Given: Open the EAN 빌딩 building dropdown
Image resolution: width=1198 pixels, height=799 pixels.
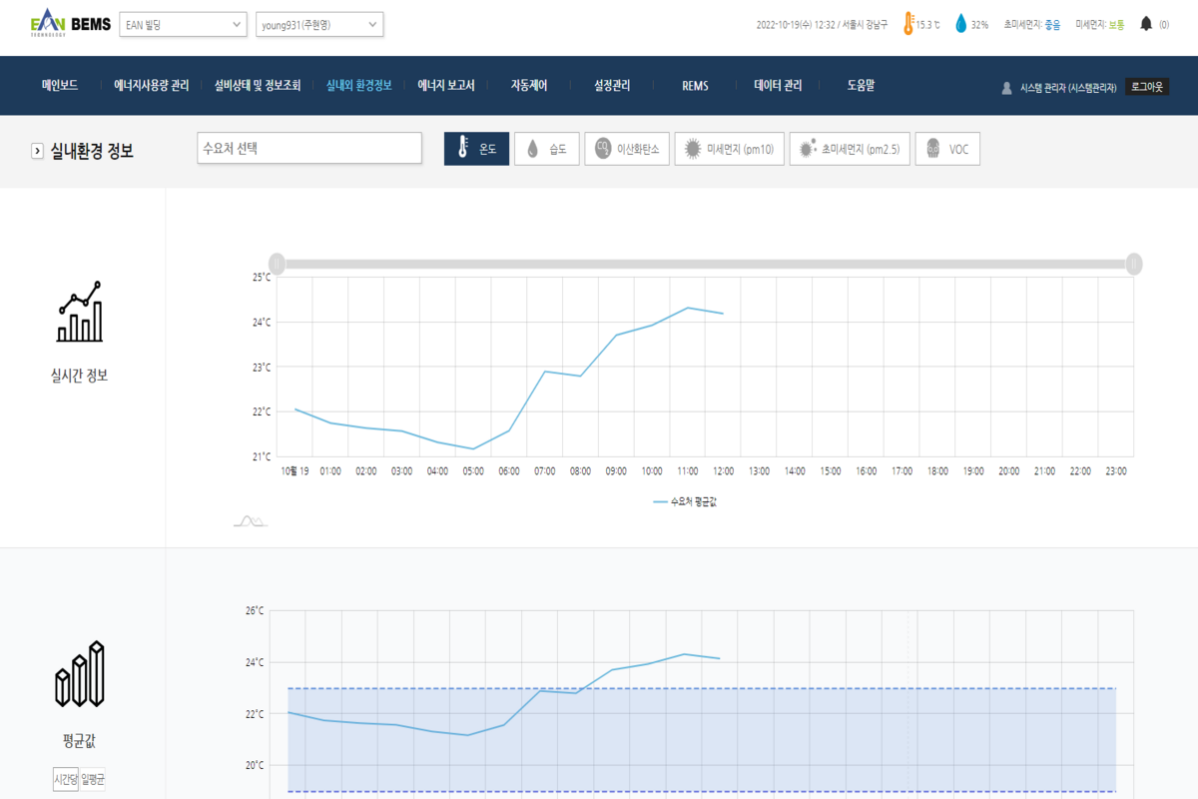Looking at the screenshot, I should (x=183, y=24).
